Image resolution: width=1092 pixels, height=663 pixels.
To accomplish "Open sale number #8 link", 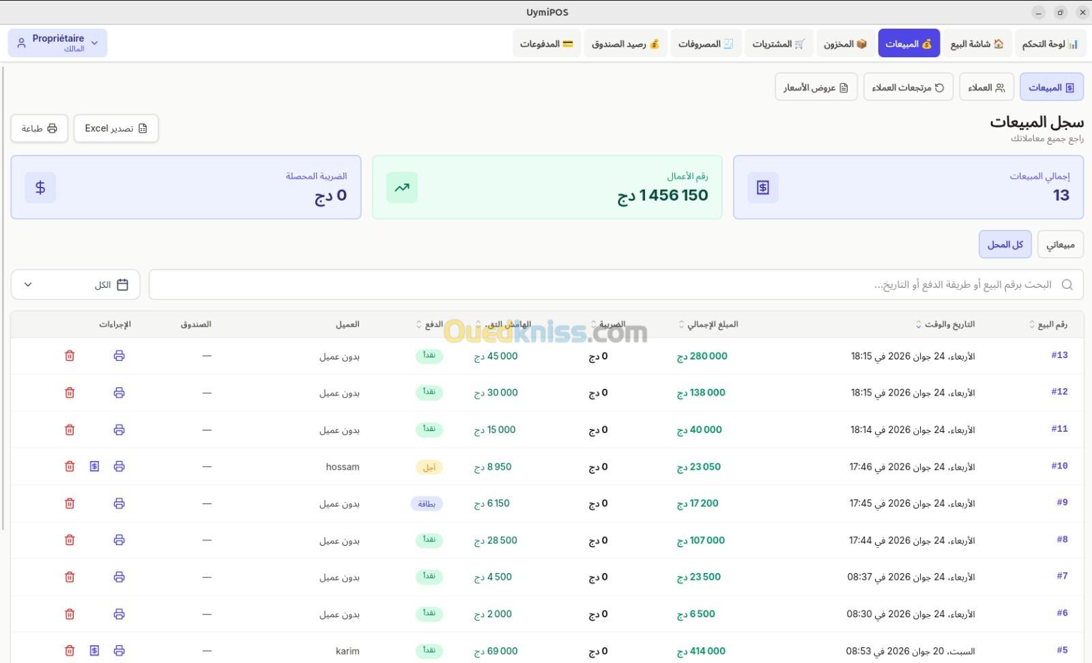I will 1062,539.
